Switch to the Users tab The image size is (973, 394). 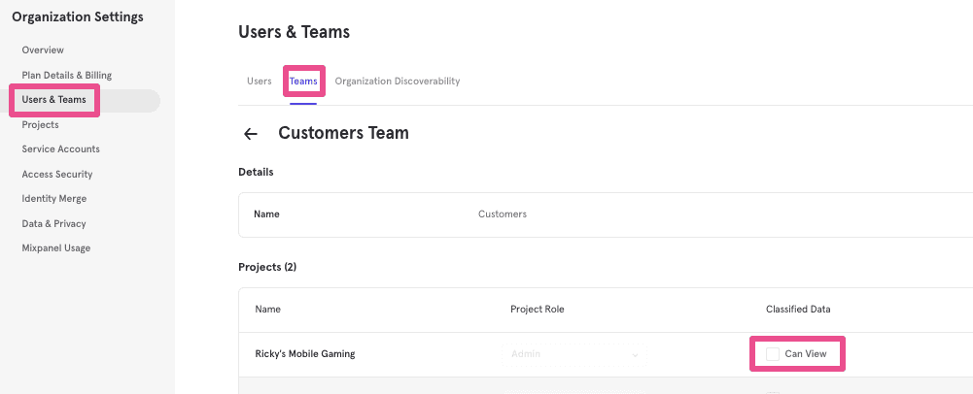coord(259,82)
